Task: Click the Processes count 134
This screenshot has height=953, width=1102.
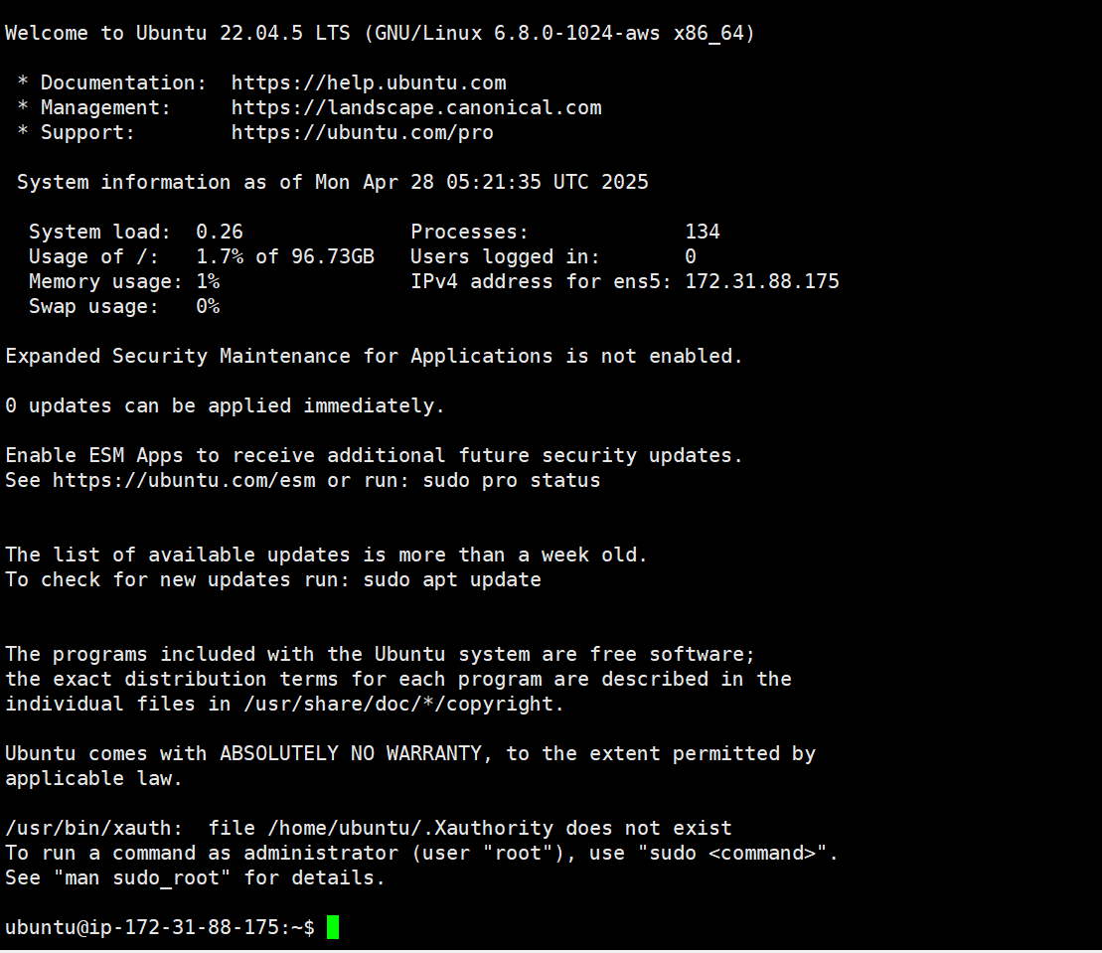Action: point(703,233)
